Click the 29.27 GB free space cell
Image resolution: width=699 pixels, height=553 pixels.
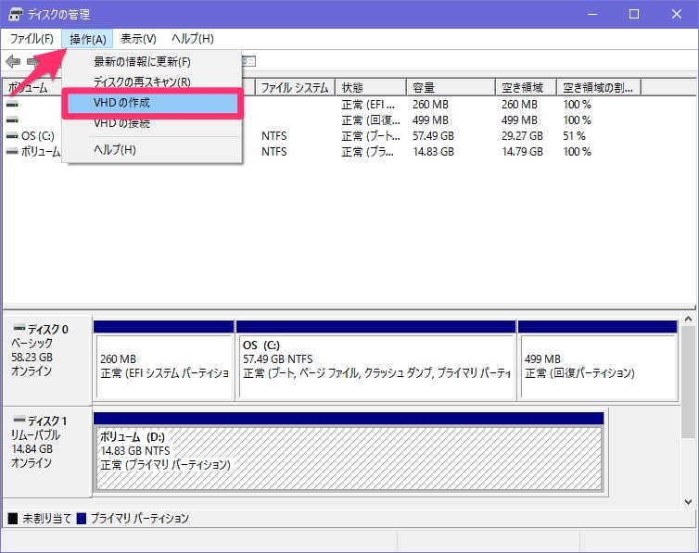click(x=522, y=136)
